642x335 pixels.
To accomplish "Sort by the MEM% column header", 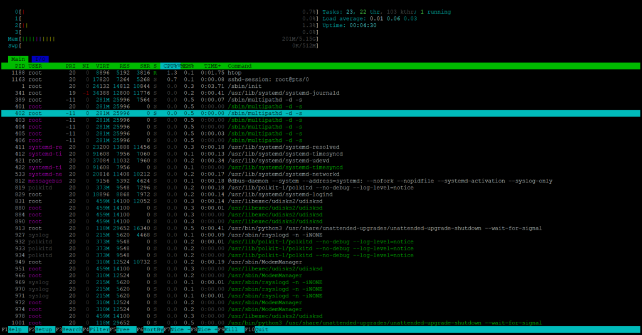I will point(189,66).
